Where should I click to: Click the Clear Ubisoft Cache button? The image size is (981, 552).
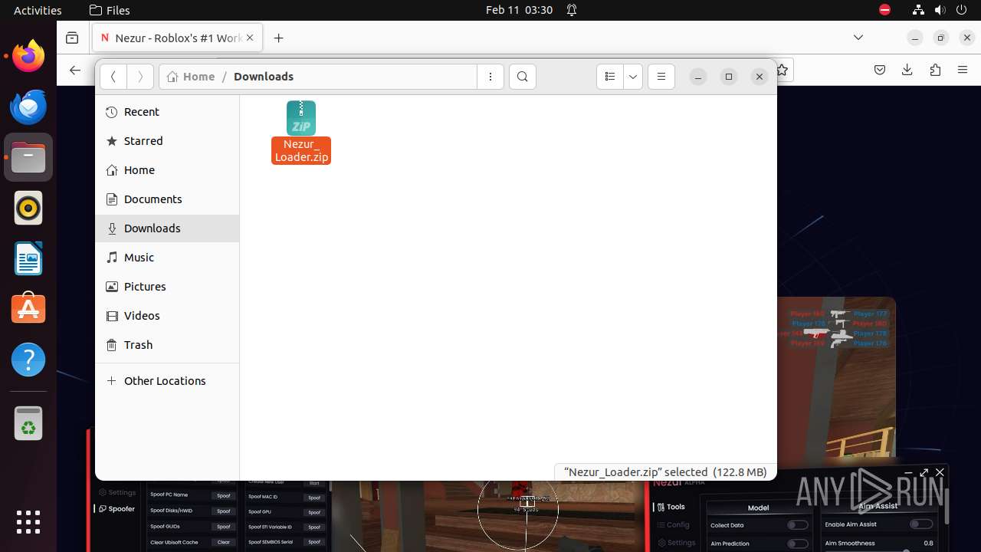(224, 542)
